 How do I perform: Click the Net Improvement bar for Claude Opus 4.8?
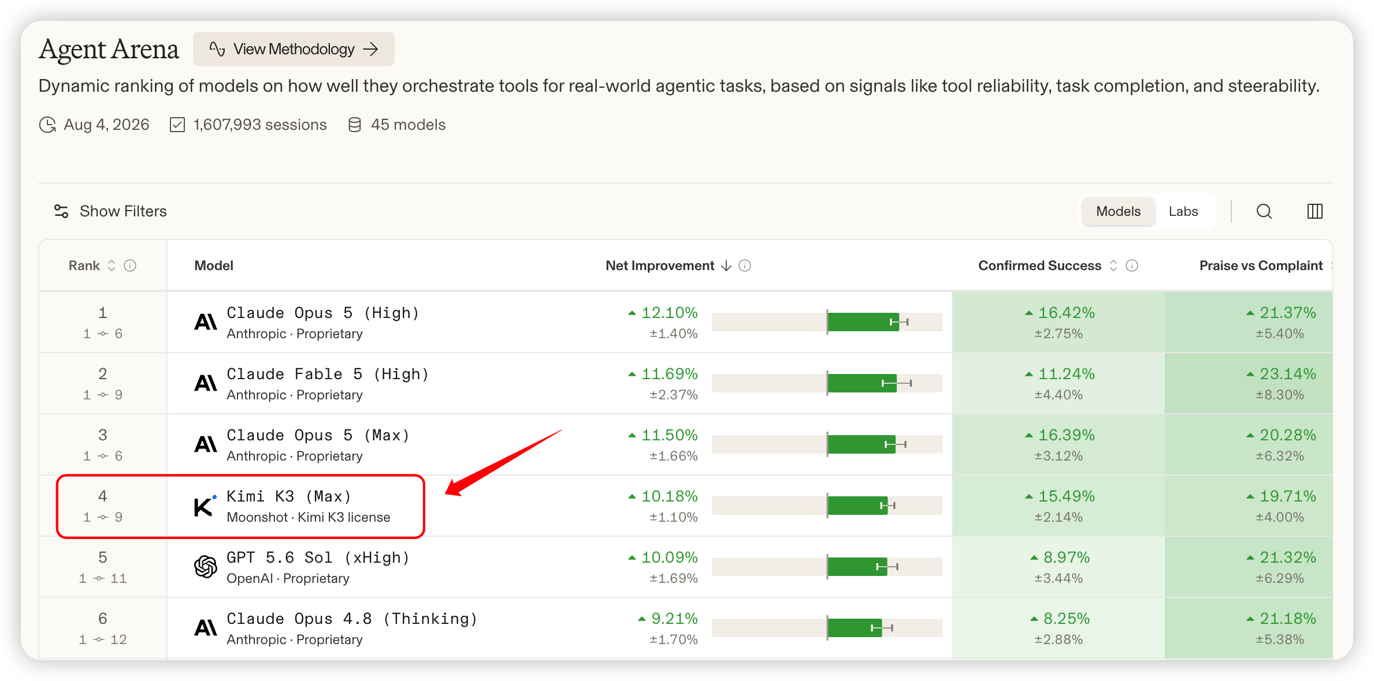827,628
